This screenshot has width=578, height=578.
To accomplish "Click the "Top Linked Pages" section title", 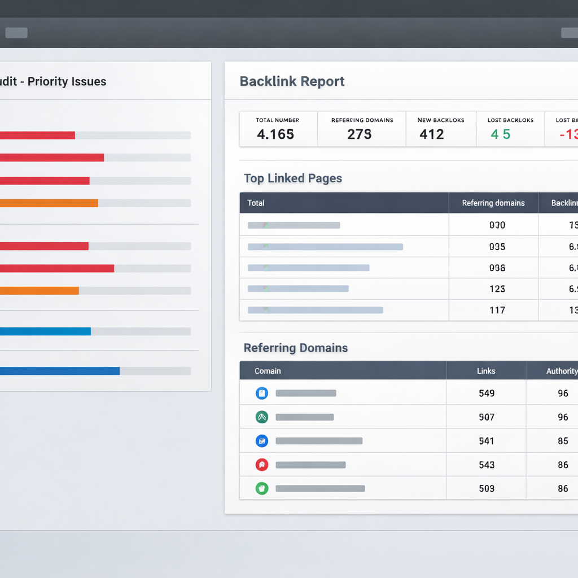I will [293, 178].
